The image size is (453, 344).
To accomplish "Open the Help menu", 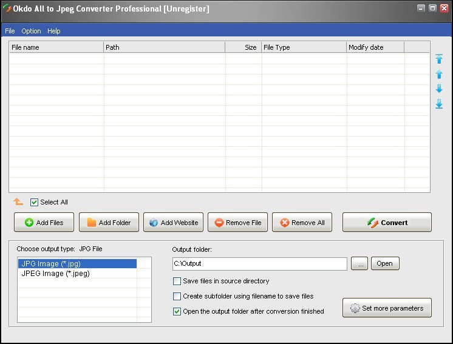I will coord(53,31).
